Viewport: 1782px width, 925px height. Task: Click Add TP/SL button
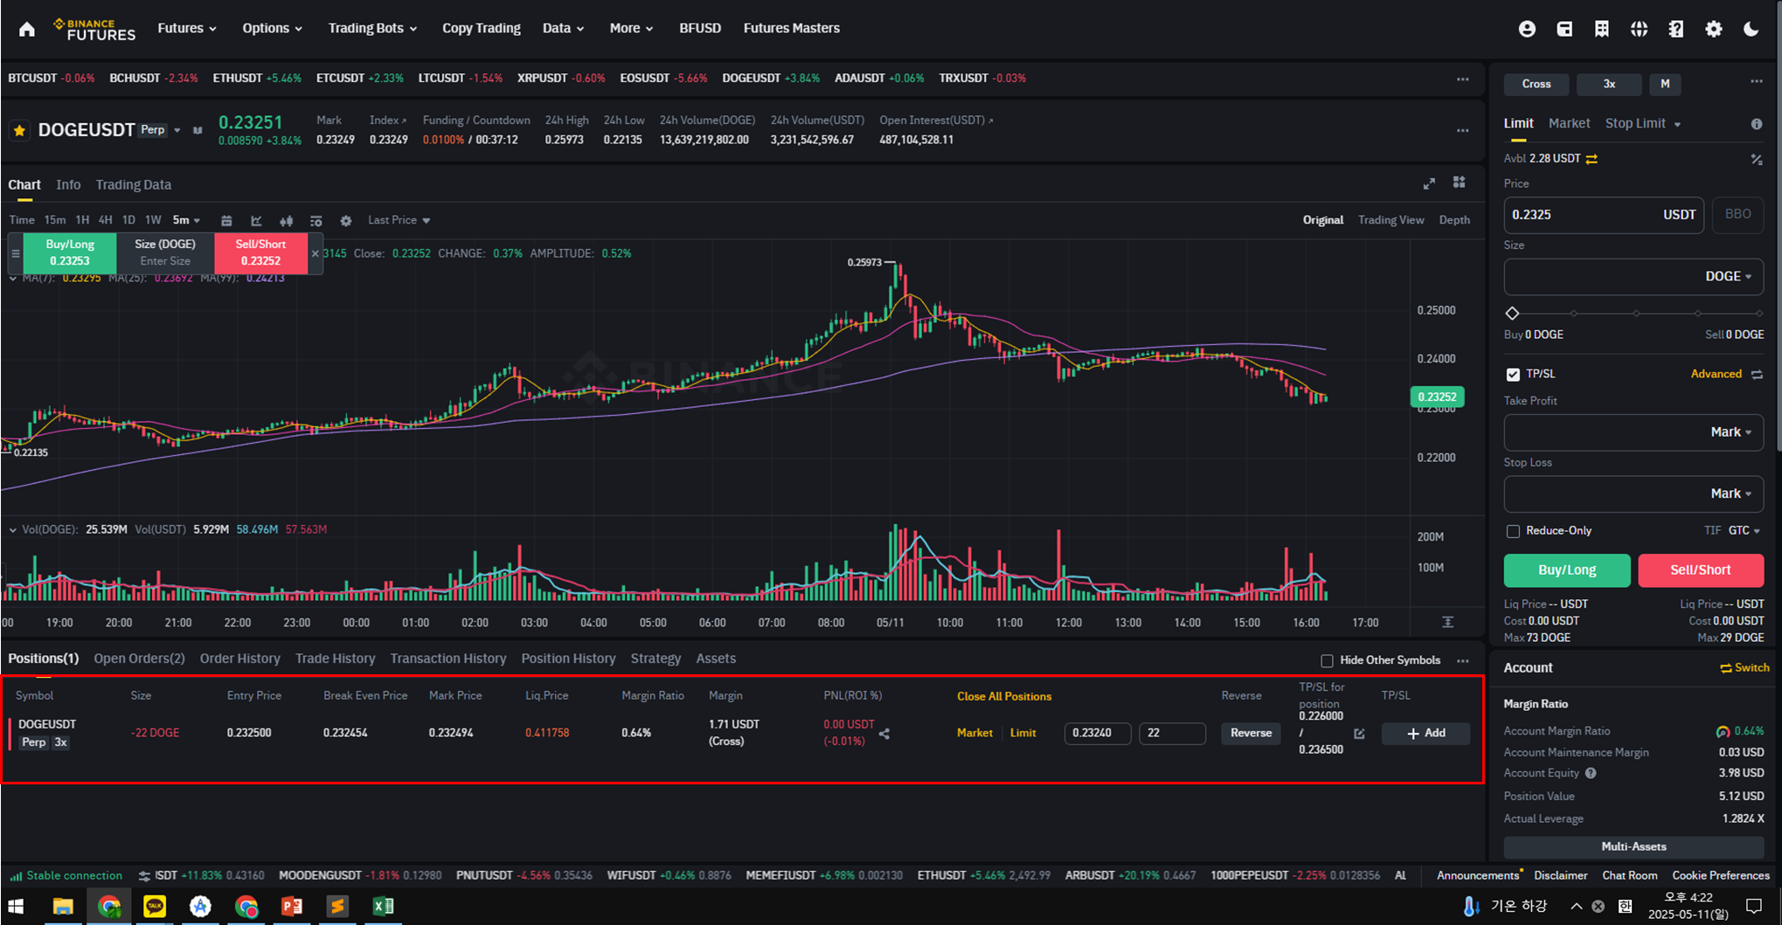(1425, 734)
